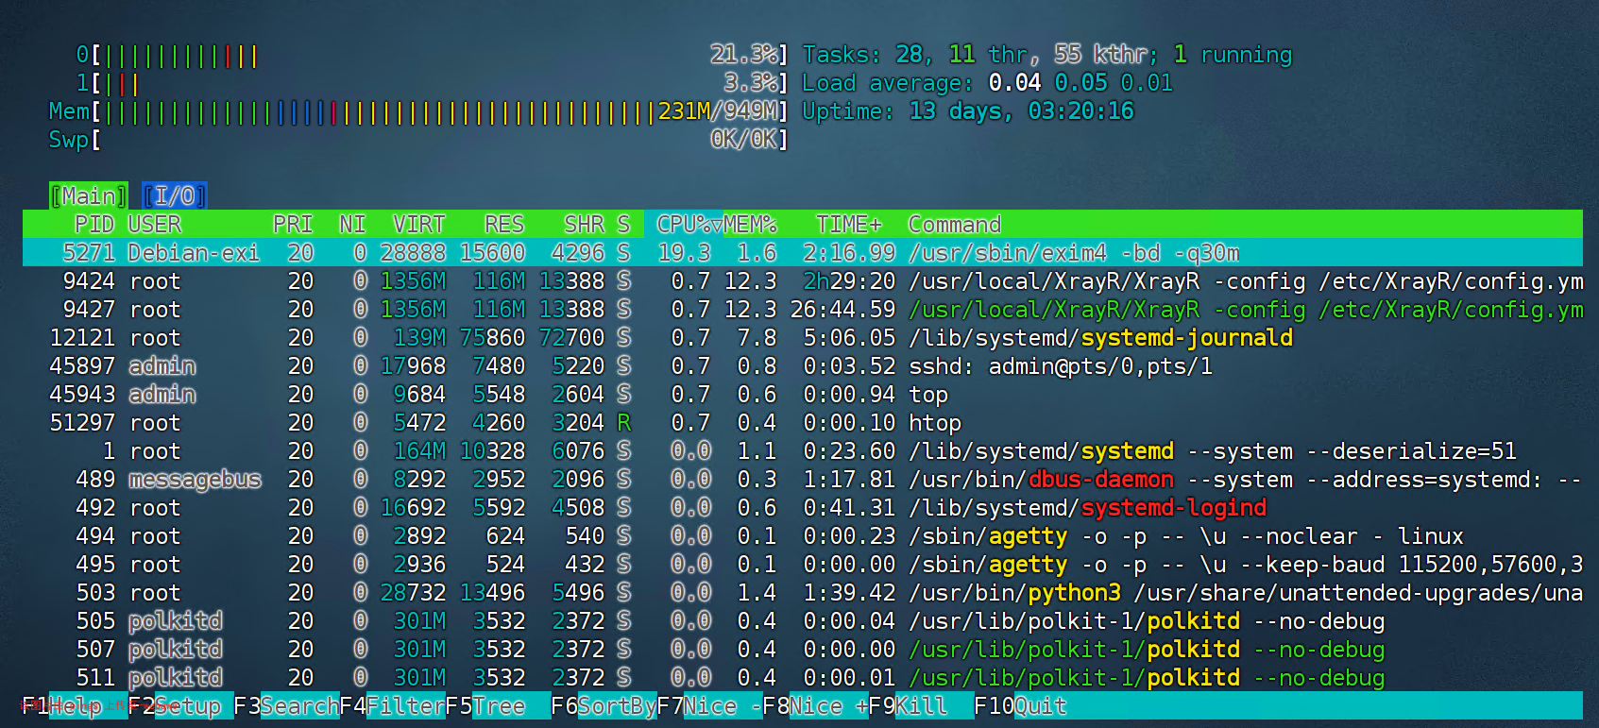Select the exim4 process row
The height and width of the screenshot is (728, 1599).
tap(801, 253)
